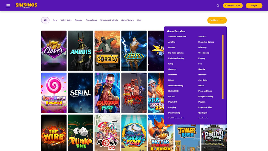Choose the Ezugi provider
The image size is (268, 151).
click(x=170, y=64)
